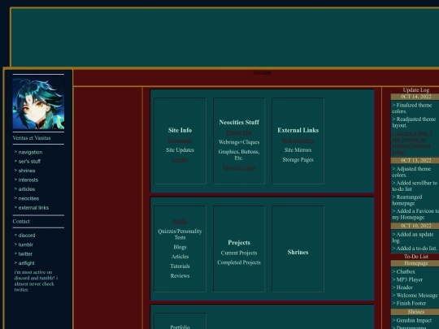439x329 pixels.
Task: Open the Articles link in the sitemap
Action: coord(180,257)
